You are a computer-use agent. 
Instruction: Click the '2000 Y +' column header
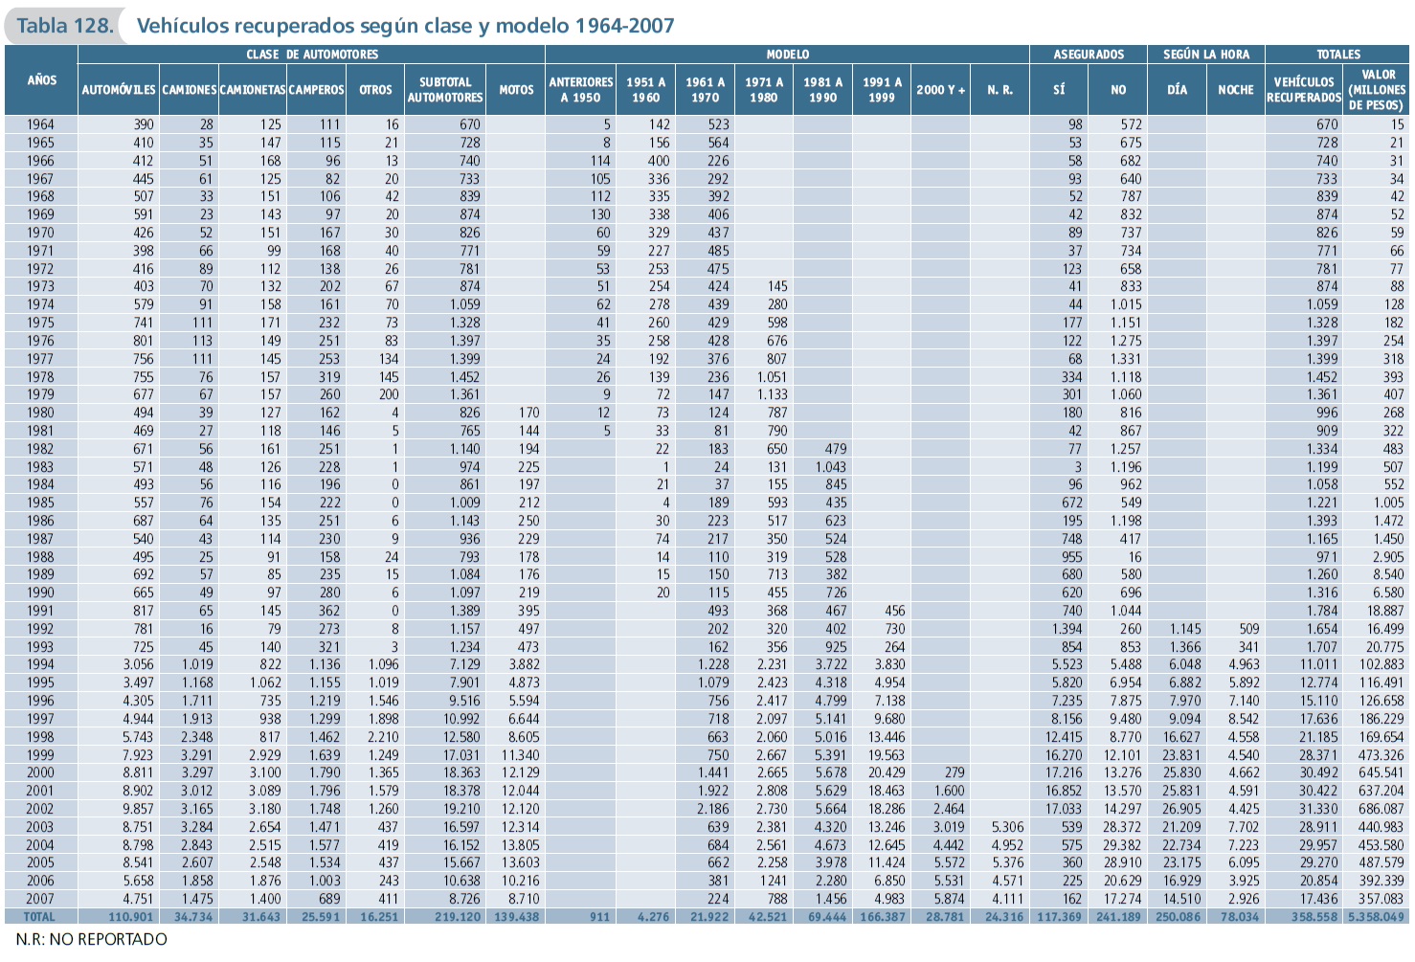click(x=940, y=90)
